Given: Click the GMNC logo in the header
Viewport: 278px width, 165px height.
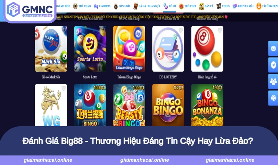Looking at the screenshot, I should pos(30,10).
